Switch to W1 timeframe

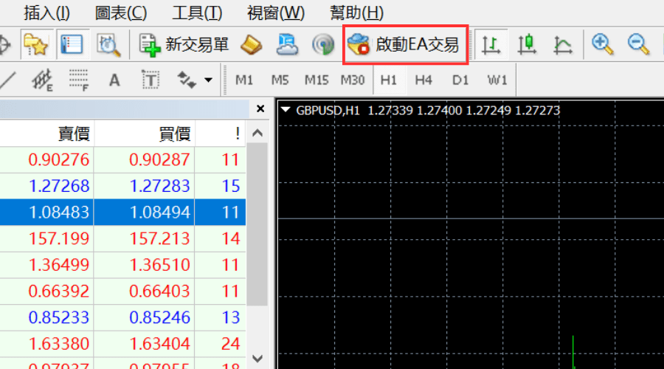tap(497, 80)
